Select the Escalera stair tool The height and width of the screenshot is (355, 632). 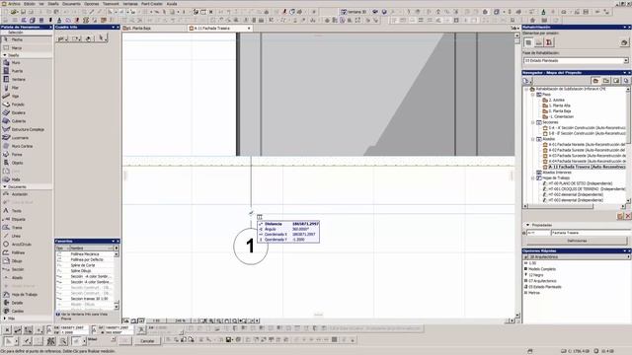[x=27, y=112]
